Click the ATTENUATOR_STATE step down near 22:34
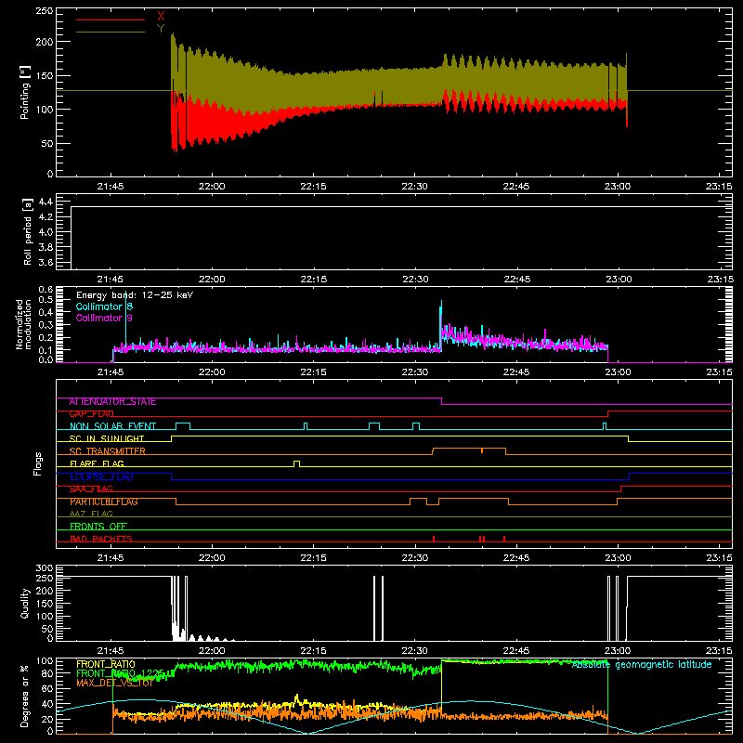The width and height of the screenshot is (743, 743). (442, 401)
